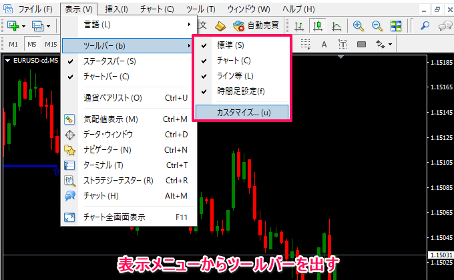Click the search magnifier icon

click(425, 26)
